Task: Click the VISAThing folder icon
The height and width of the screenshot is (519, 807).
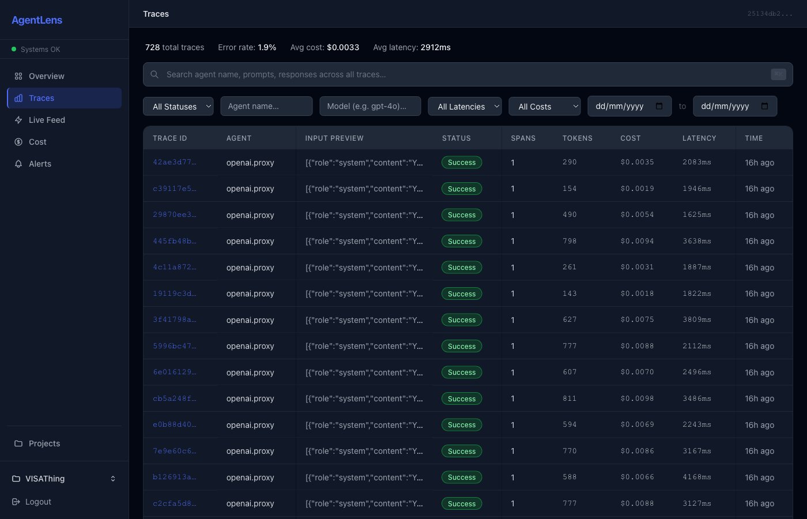Action: point(16,479)
